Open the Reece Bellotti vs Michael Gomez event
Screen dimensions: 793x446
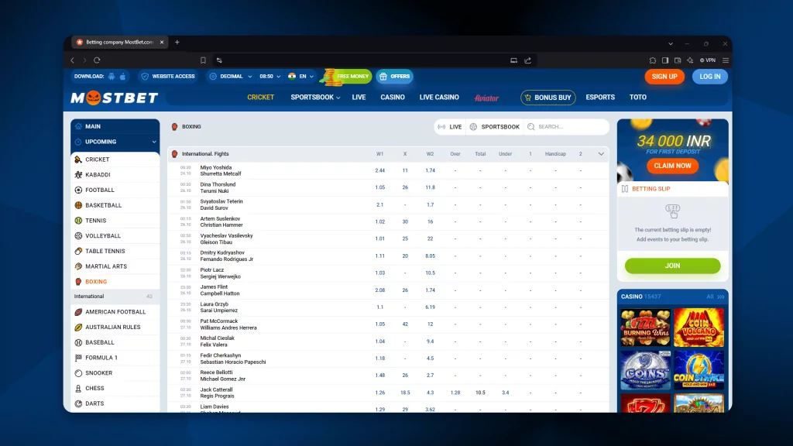(223, 376)
